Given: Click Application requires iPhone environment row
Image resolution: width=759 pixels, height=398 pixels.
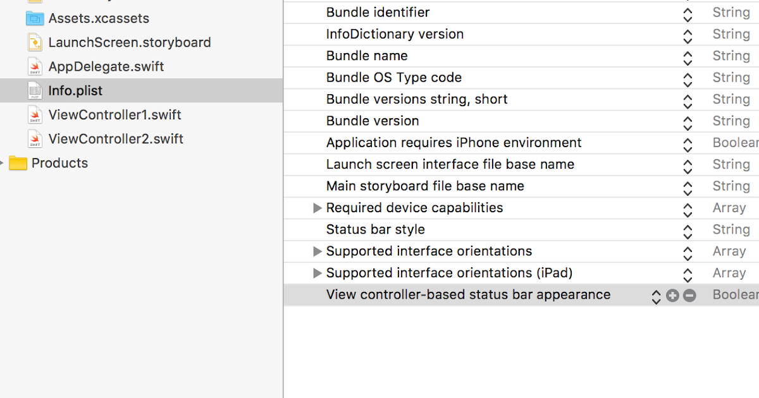Looking at the screenshot, I should click(453, 143).
